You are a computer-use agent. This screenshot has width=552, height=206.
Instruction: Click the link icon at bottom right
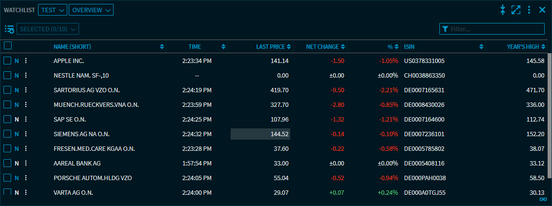[543, 200]
